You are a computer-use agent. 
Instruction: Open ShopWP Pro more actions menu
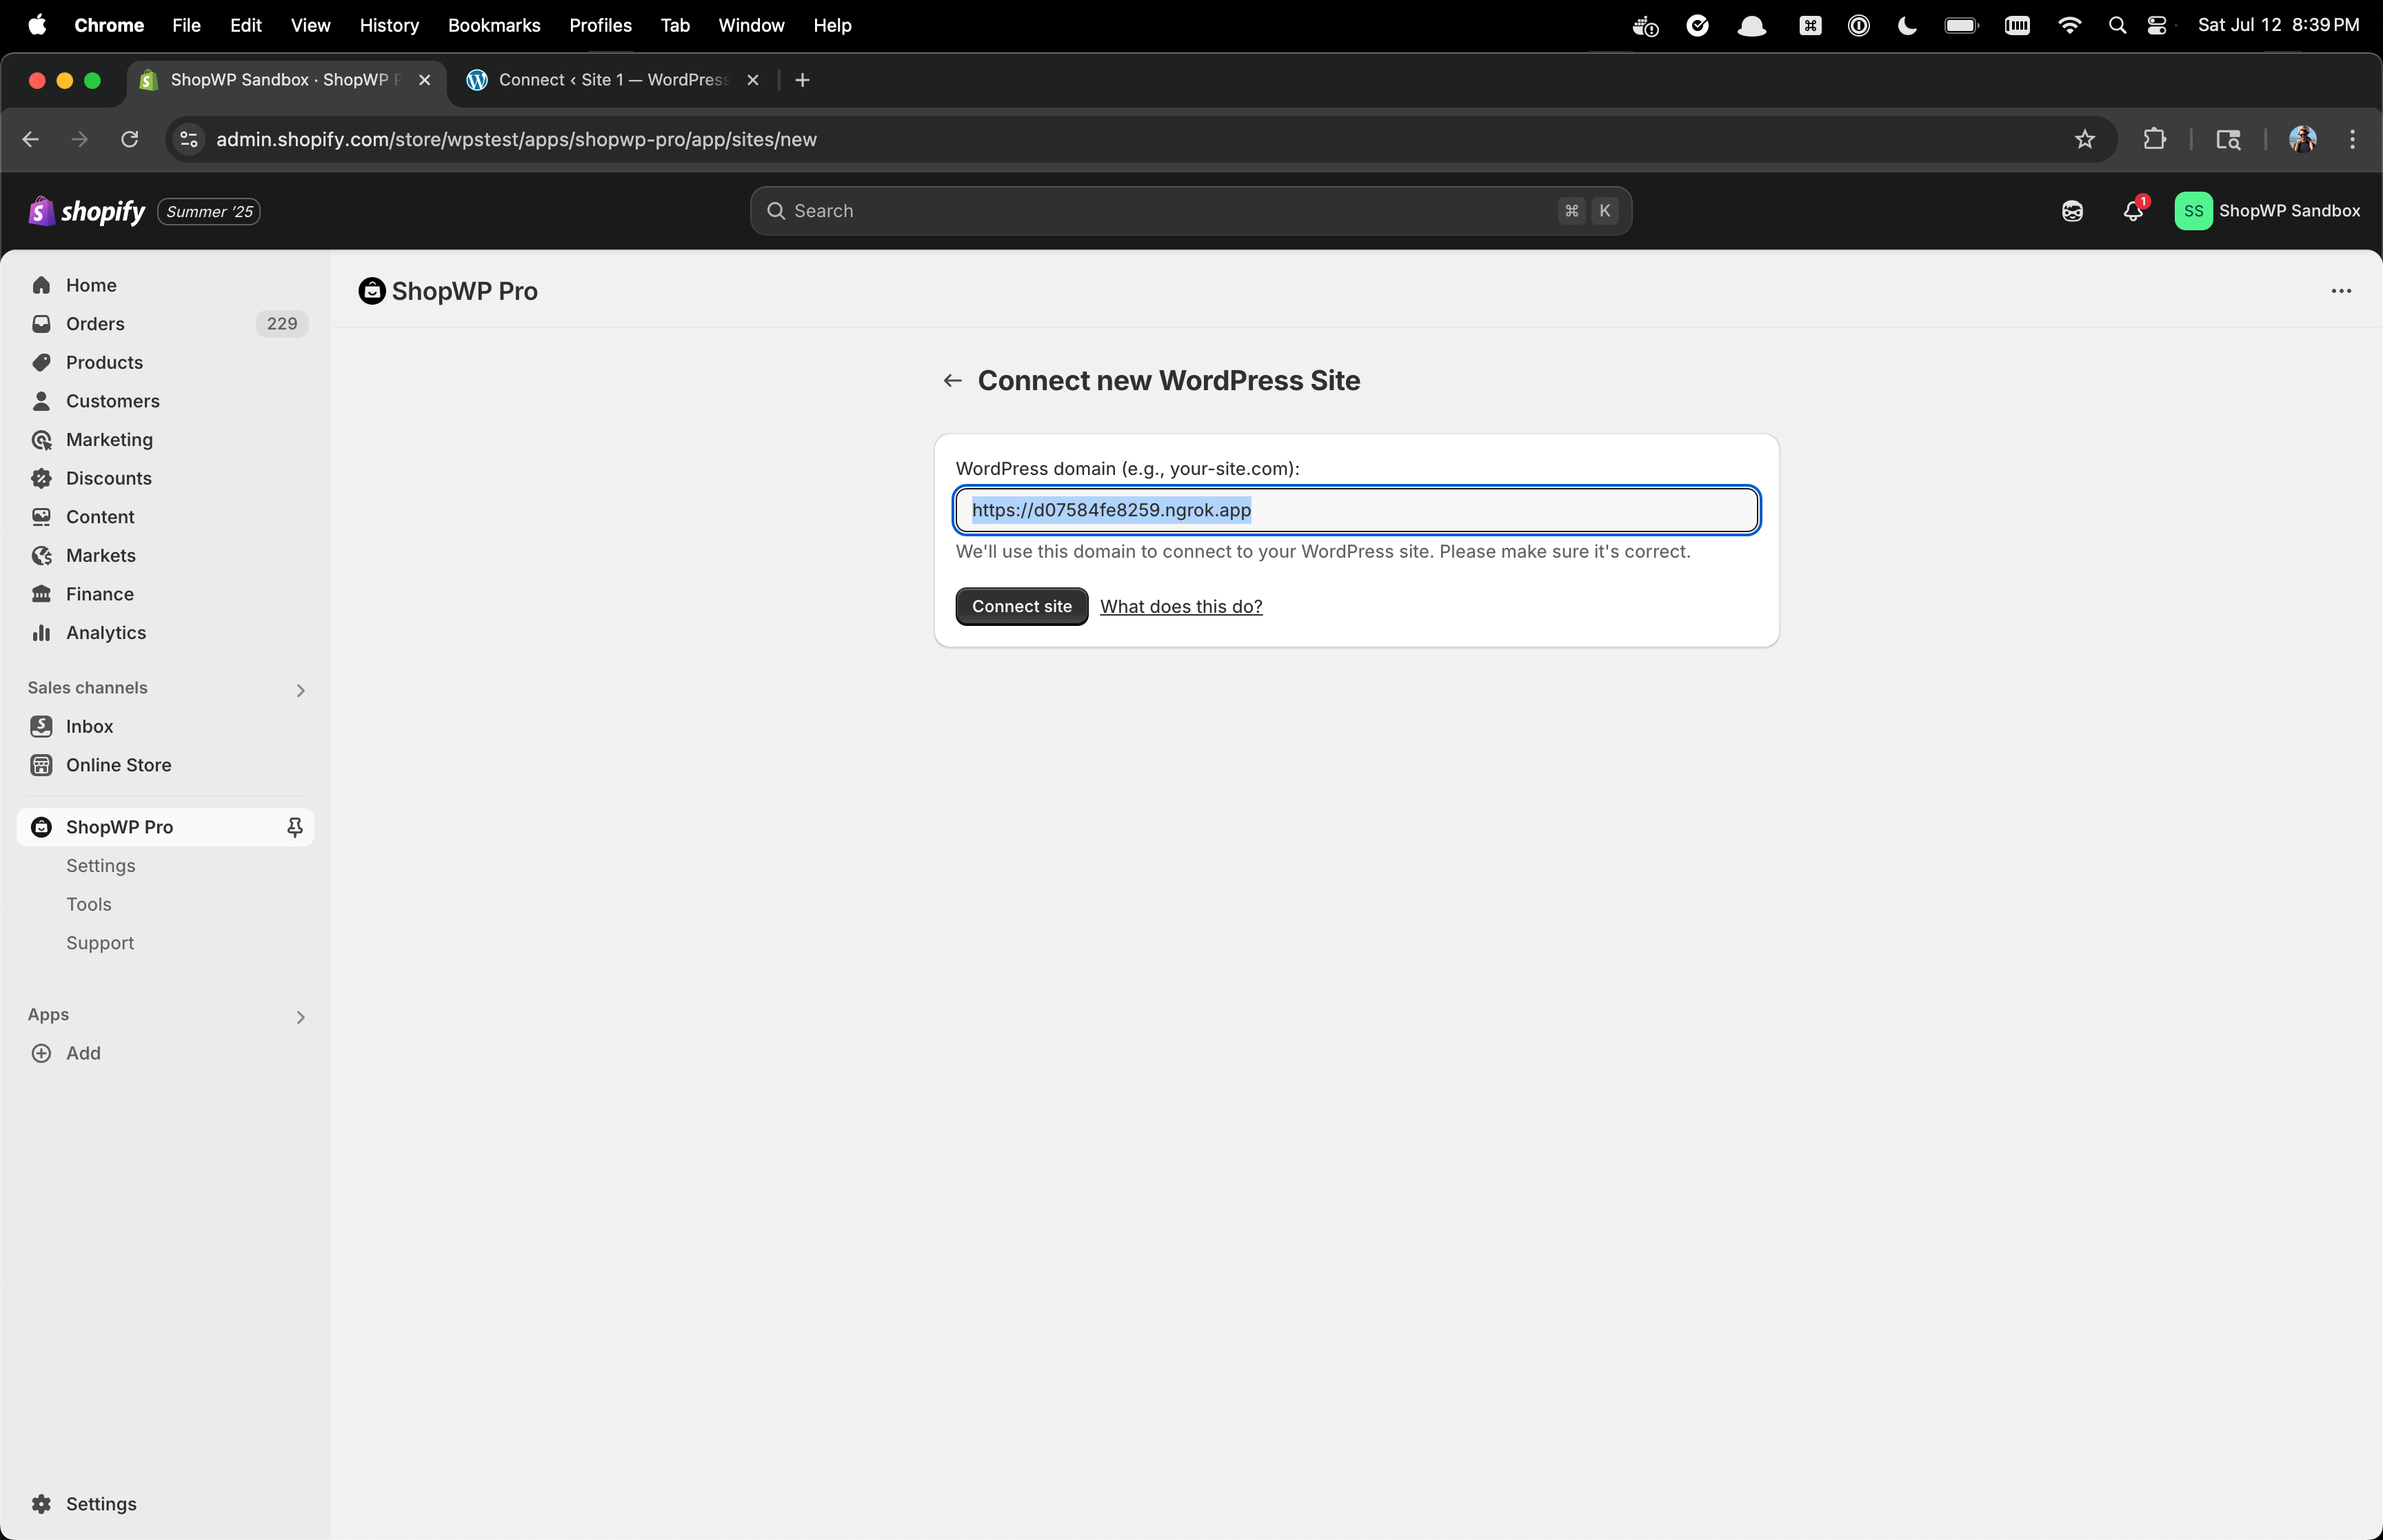[2341, 291]
